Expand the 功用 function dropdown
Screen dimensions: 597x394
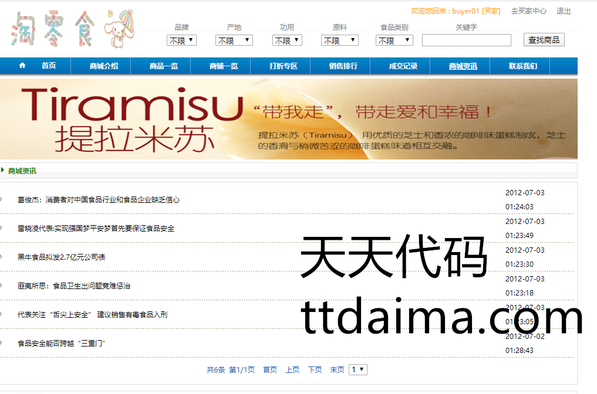[288, 40]
